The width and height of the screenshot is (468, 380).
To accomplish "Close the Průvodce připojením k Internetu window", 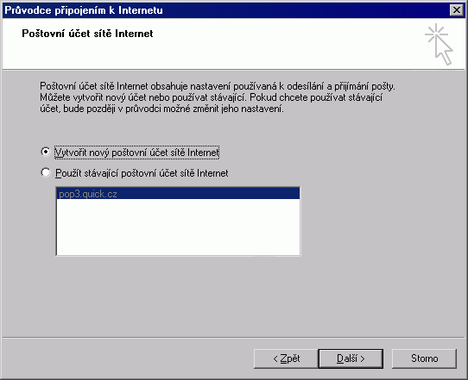I will tap(457, 10).
